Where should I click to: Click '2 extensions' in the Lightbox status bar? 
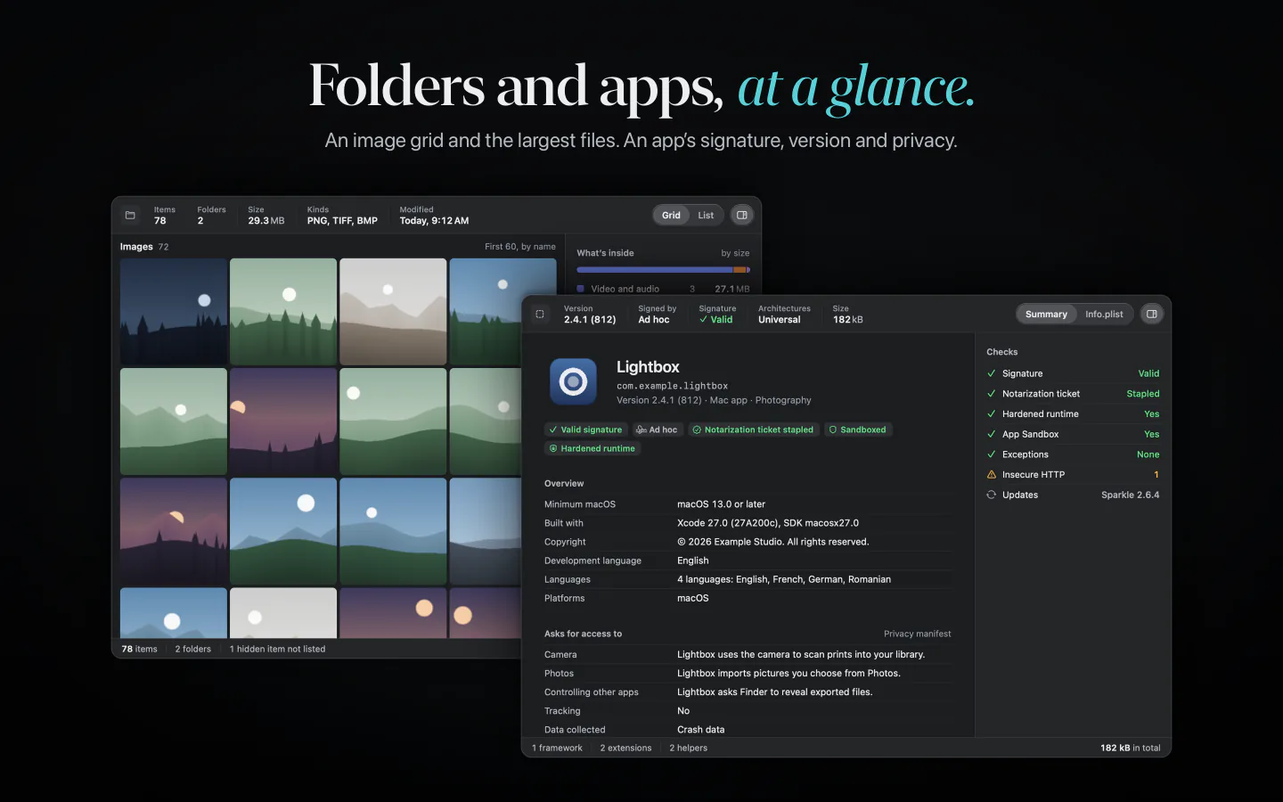(625, 748)
